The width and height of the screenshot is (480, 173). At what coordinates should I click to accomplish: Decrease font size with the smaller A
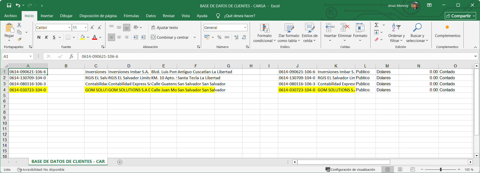click(x=99, y=27)
